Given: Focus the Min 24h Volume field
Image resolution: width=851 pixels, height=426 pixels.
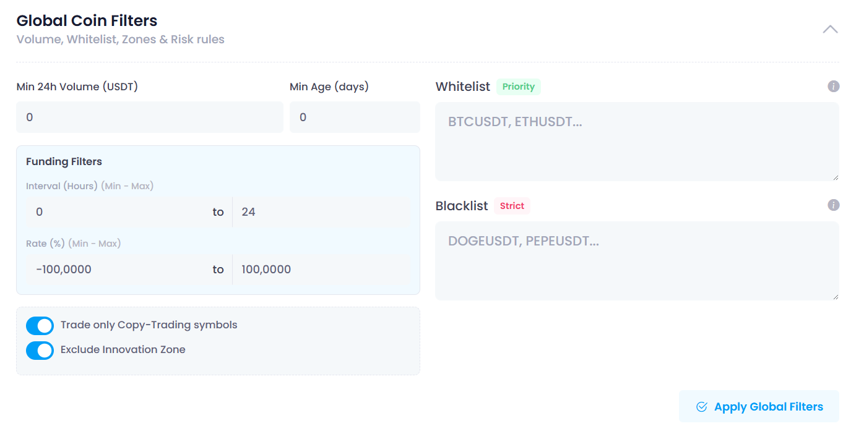Looking at the screenshot, I should click(149, 117).
